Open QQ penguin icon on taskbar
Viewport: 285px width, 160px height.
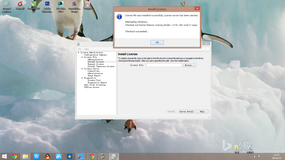point(48,156)
